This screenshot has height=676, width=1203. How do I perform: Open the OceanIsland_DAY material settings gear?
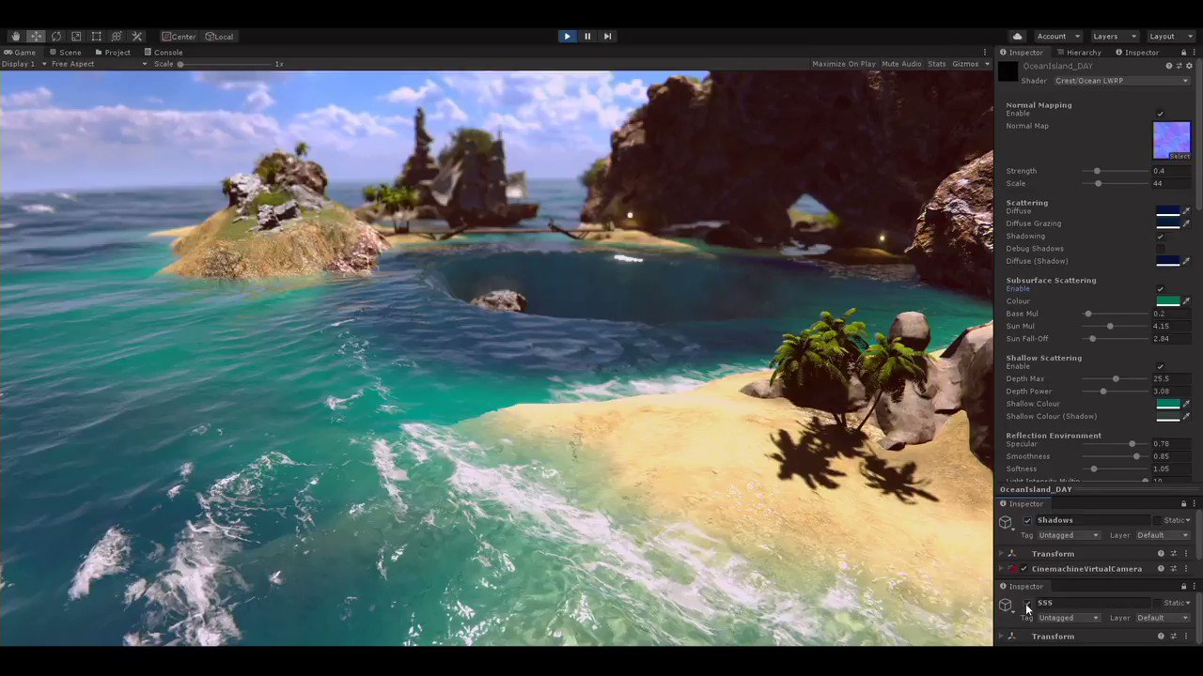click(1190, 66)
